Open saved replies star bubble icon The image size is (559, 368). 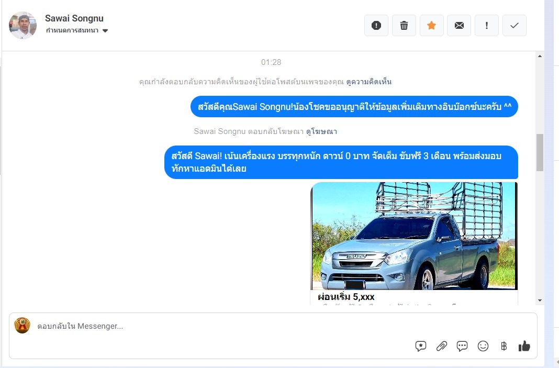[x=421, y=346]
